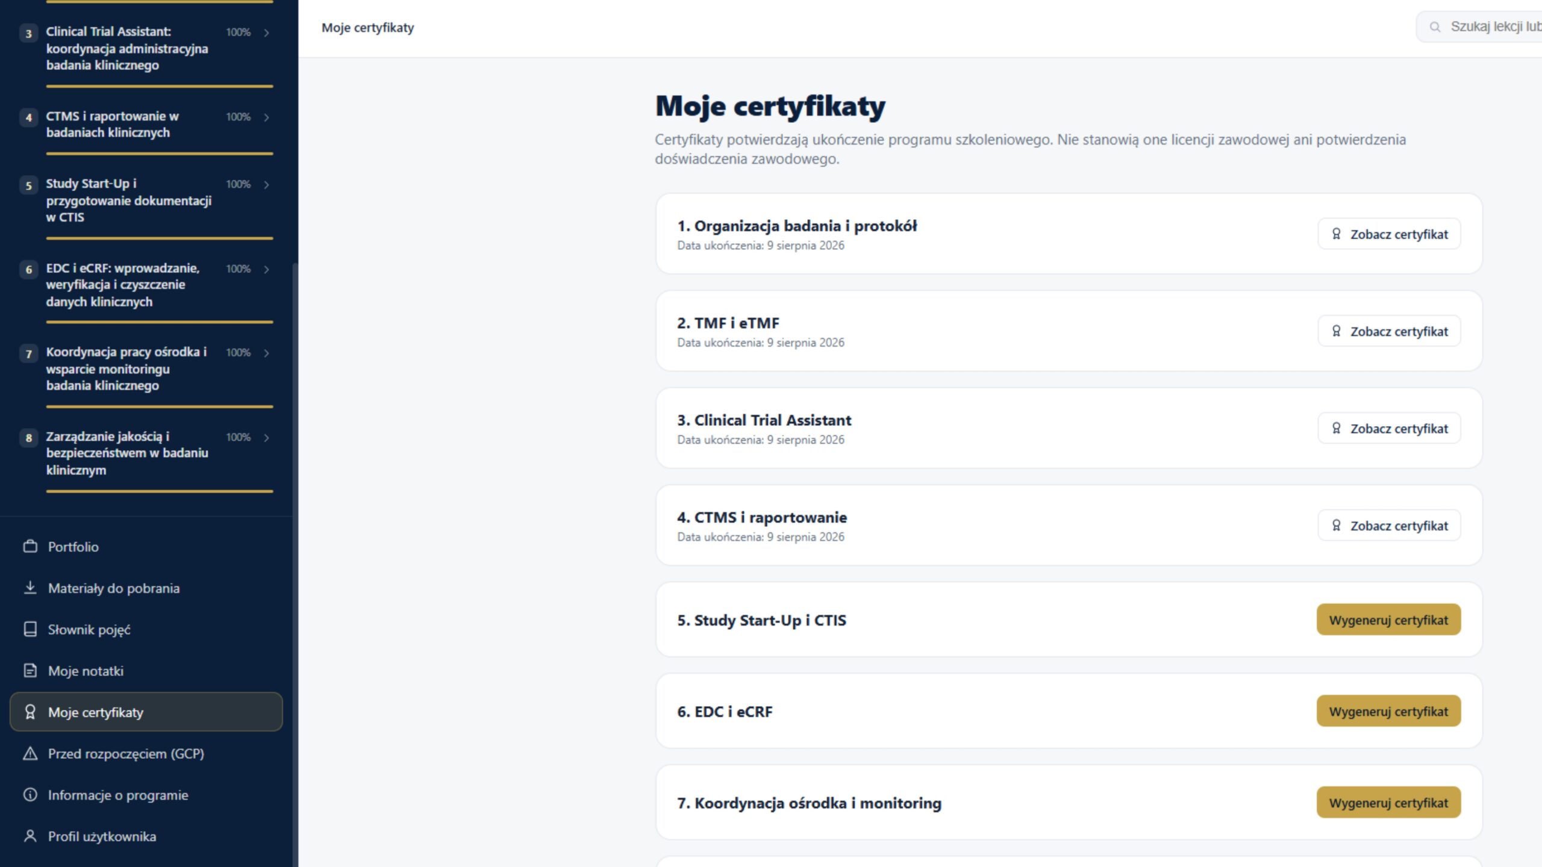Image resolution: width=1542 pixels, height=867 pixels.
Task: Select the Moje notatki note icon
Action: tap(30, 671)
